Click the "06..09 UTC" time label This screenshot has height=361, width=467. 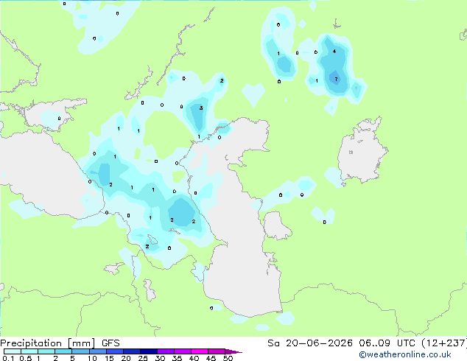pyautogui.click(x=387, y=343)
